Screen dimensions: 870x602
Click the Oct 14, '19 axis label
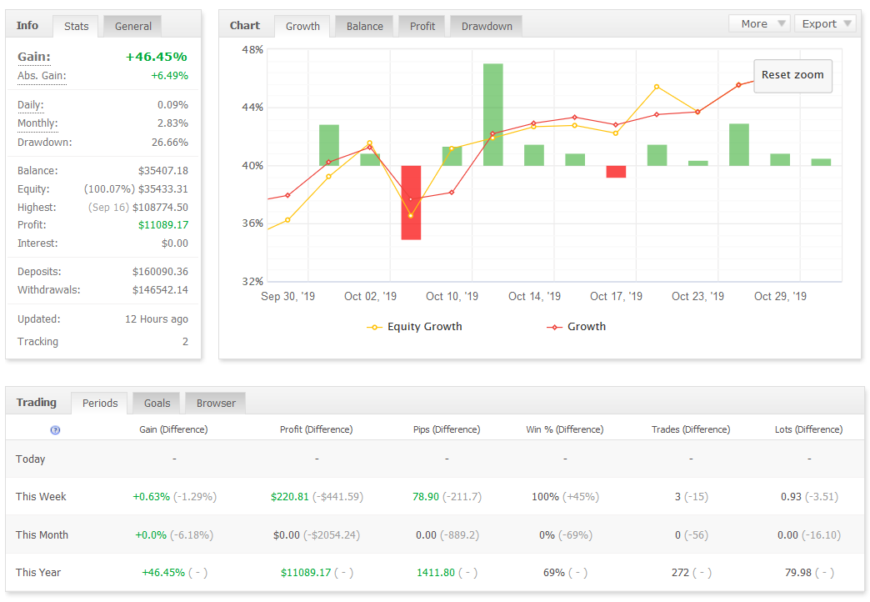point(534,297)
